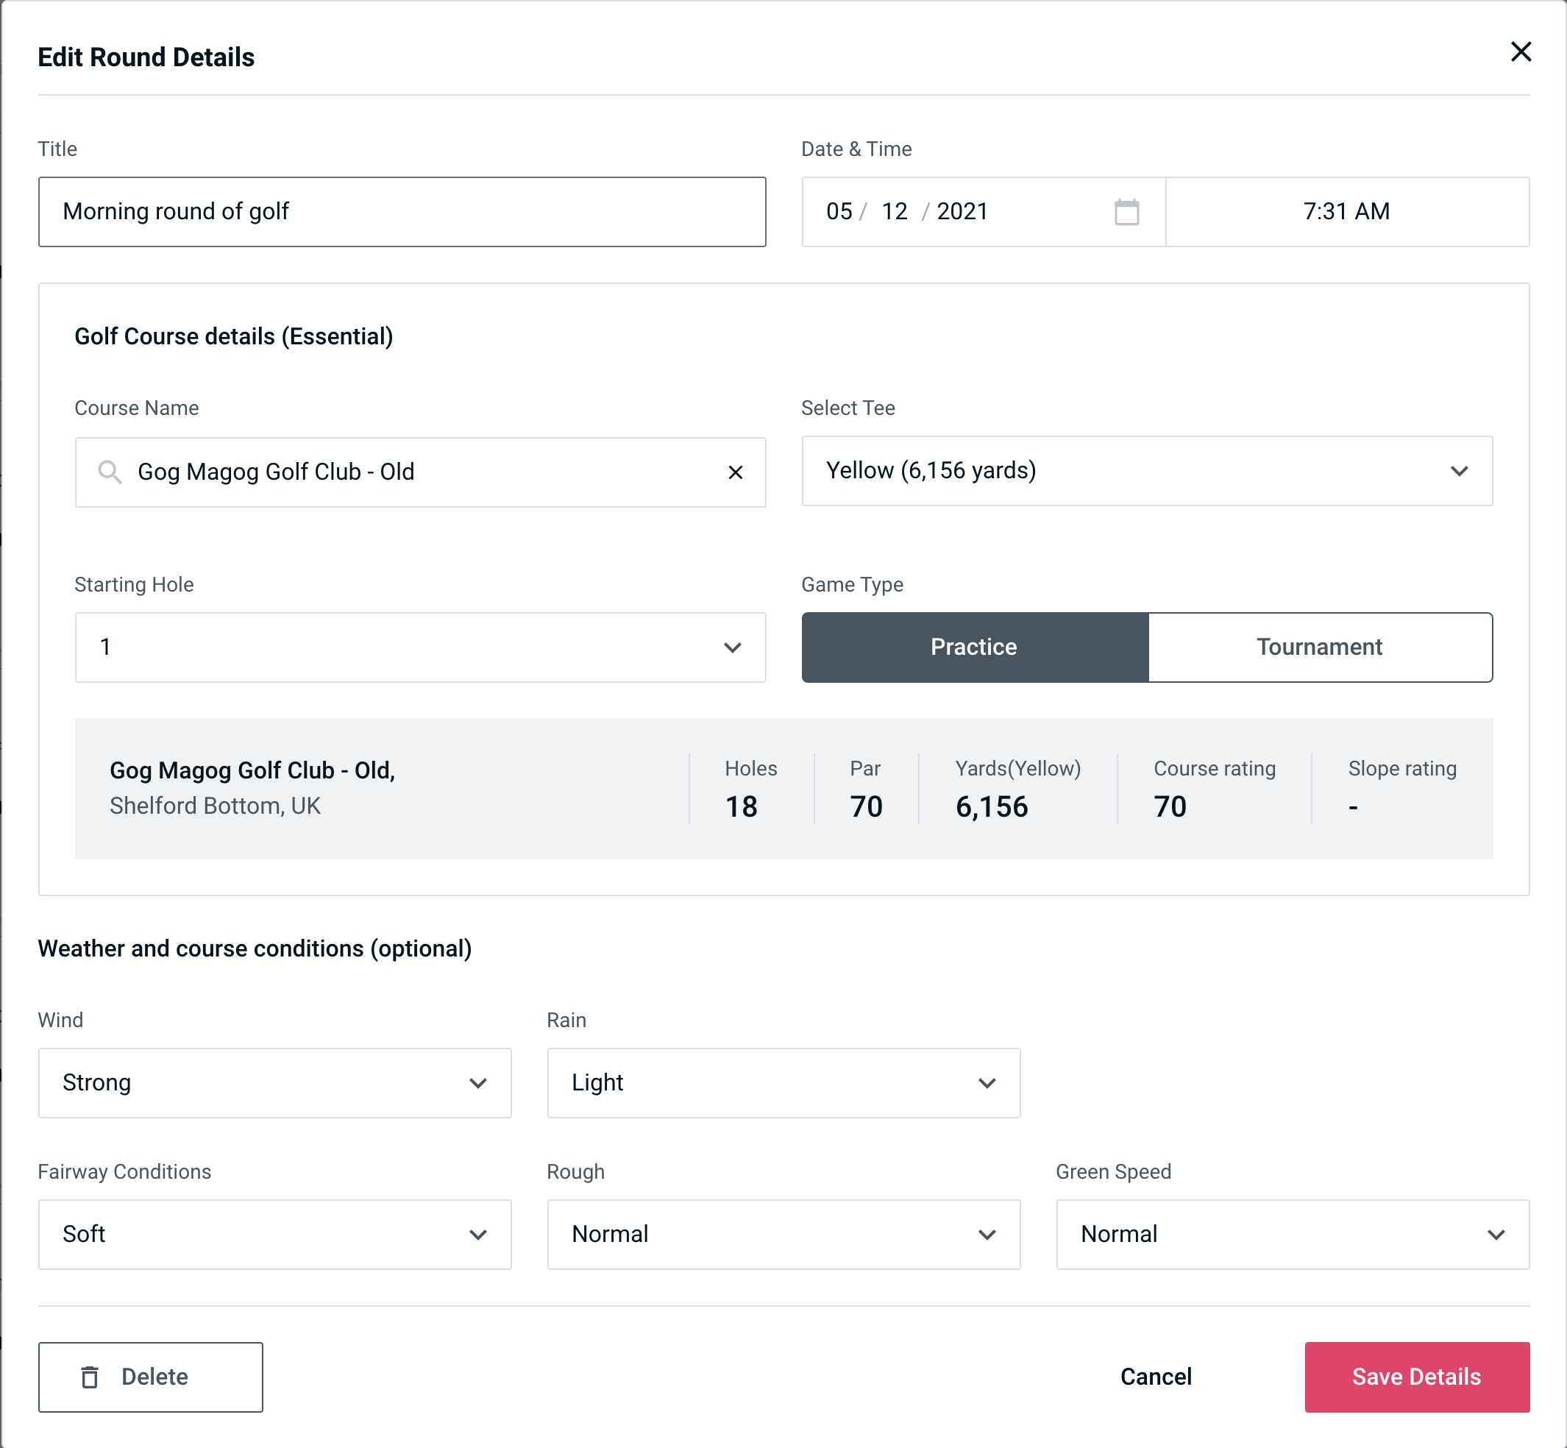Image resolution: width=1567 pixels, height=1448 pixels.
Task: Select Practice game type toggle
Action: [x=973, y=647]
